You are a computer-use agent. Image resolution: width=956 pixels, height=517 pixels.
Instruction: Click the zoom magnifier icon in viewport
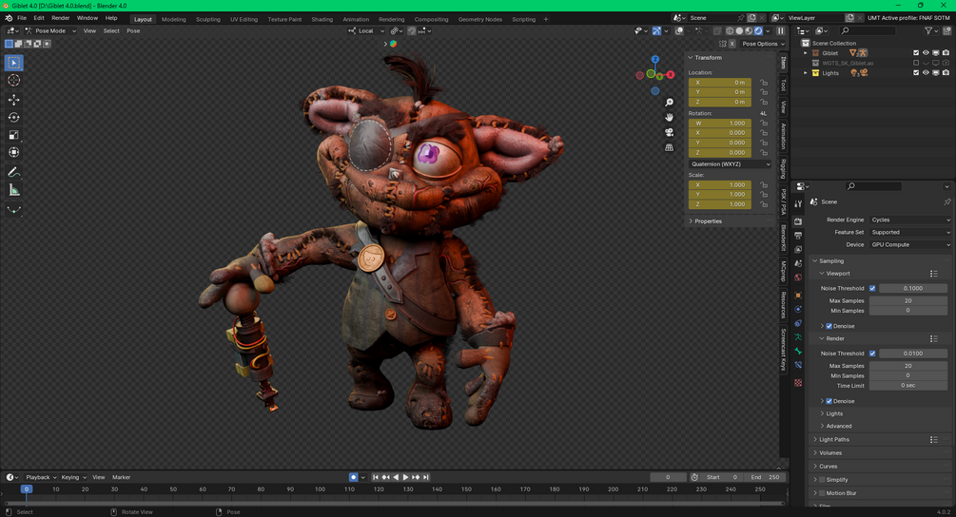pos(670,103)
